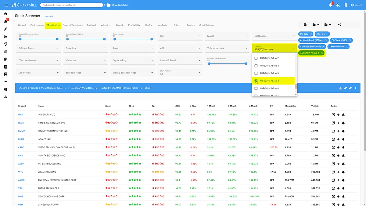The height and width of the screenshot is (206, 366).
Task: Remove the US Only filter chip
Action: point(311,34)
